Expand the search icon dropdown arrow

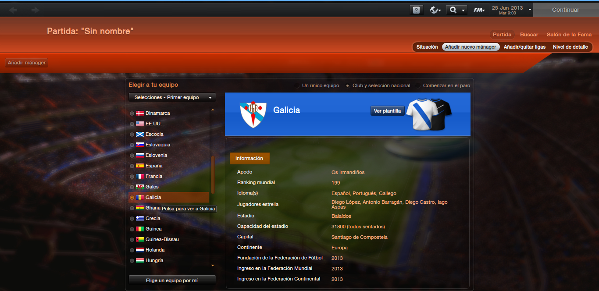(x=464, y=10)
